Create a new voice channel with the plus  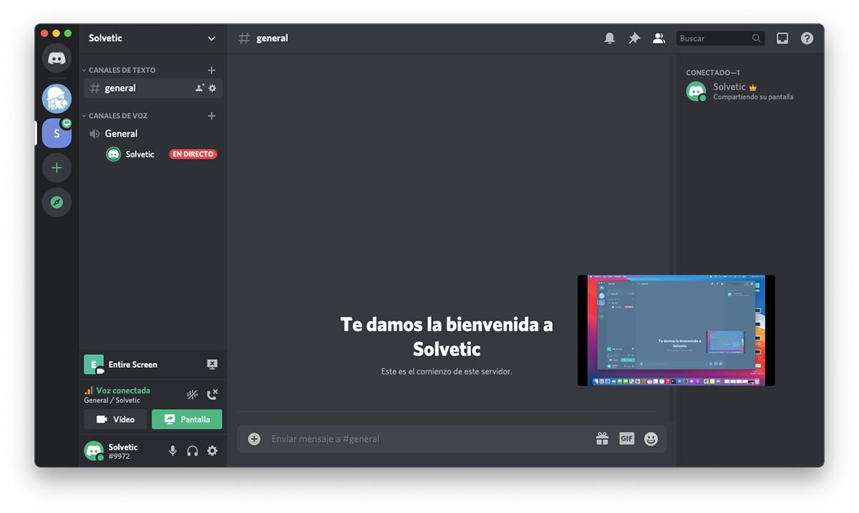(211, 116)
